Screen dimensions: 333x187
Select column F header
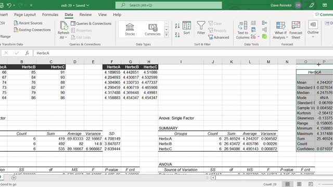112,62
